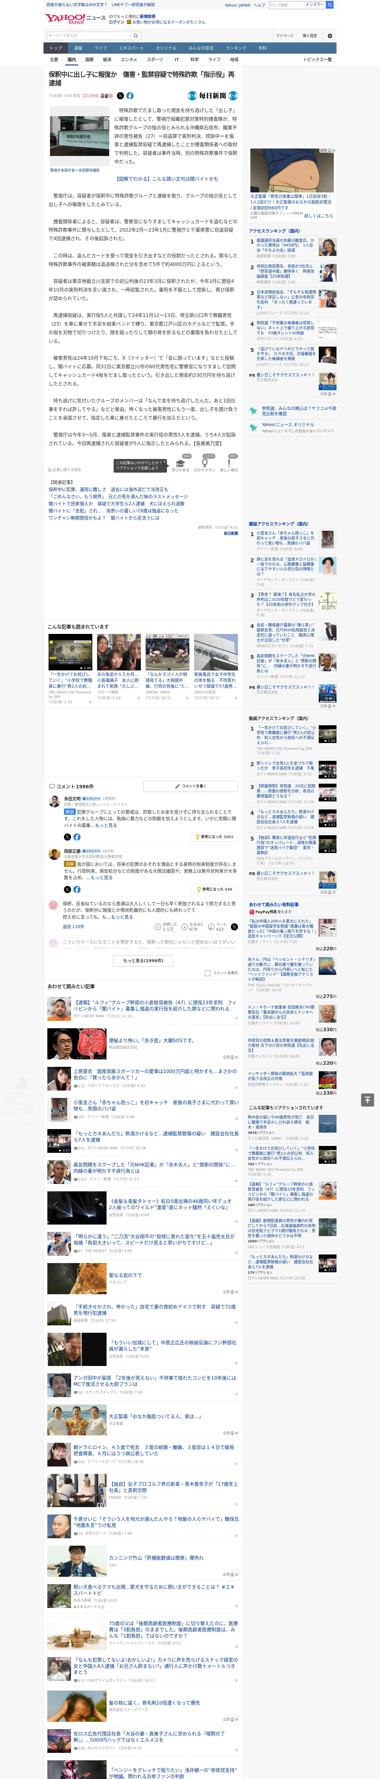Open the 購入履歴 link
Viewport: 380px width, 1779px height.
point(310,35)
